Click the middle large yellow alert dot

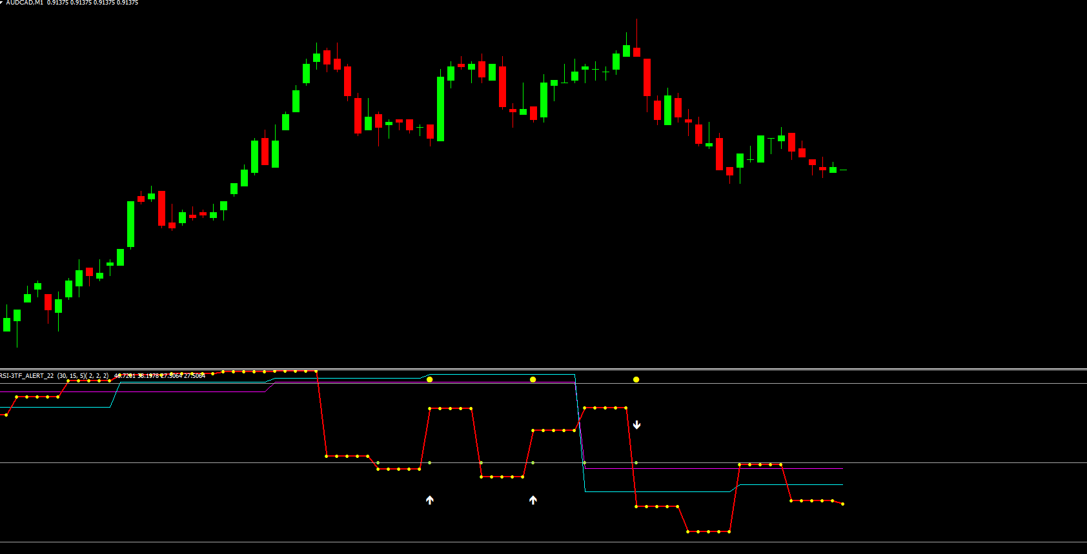tap(533, 379)
